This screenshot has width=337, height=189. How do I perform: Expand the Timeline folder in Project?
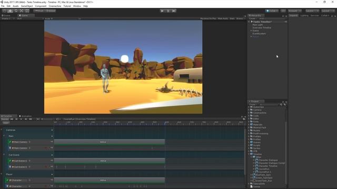click(x=249, y=154)
